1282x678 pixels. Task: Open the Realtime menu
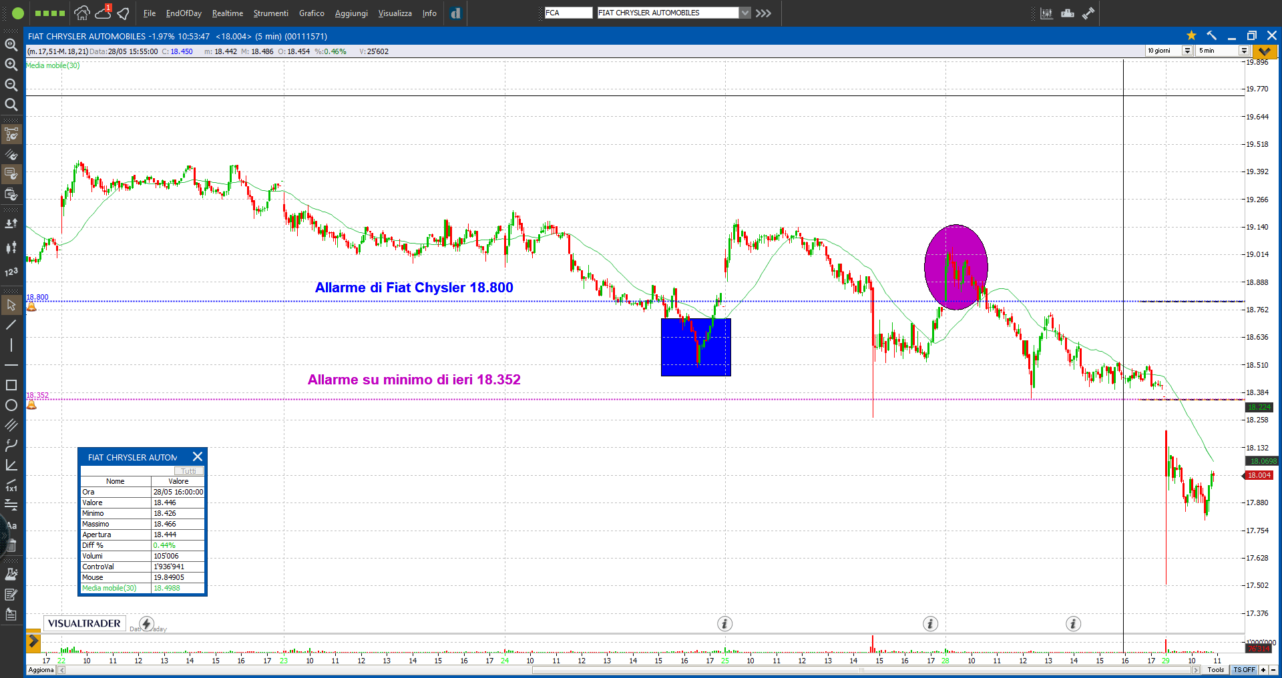point(228,13)
